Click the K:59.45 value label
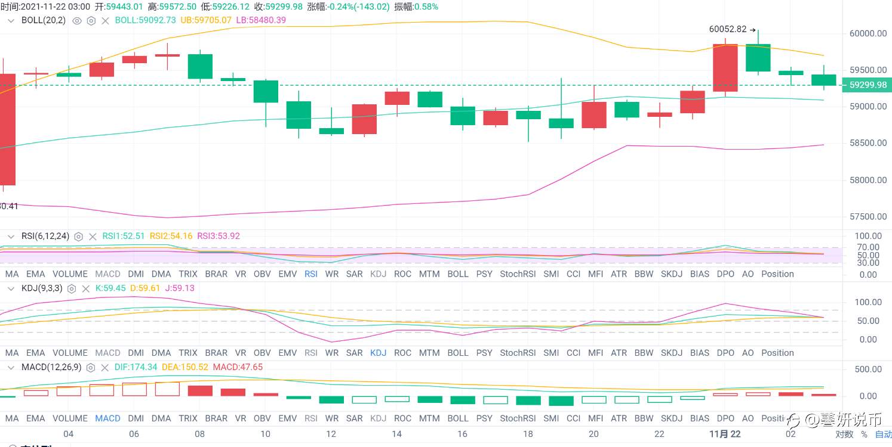Image resolution: width=892 pixels, height=447 pixels. coord(110,288)
